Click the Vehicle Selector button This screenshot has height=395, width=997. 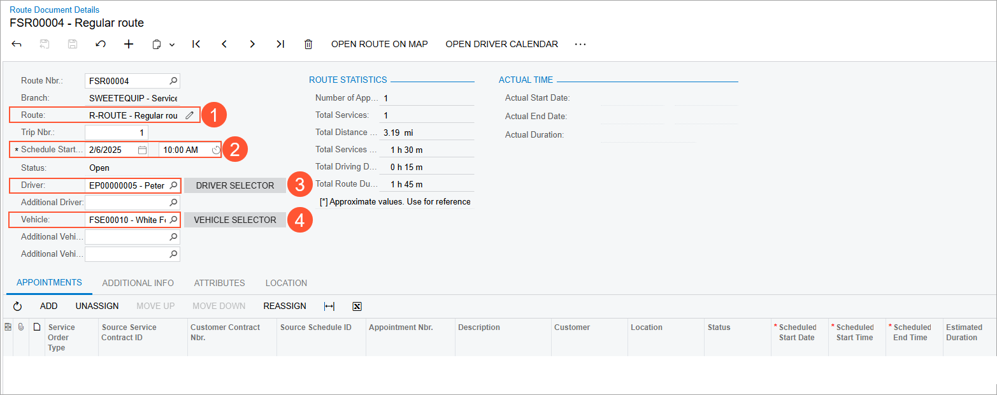pos(235,220)
